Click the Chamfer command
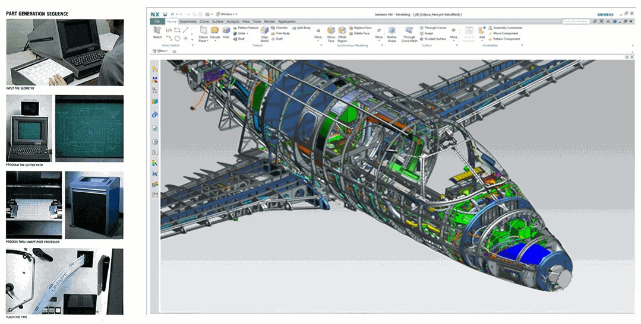Viewport: 641px width, 324px height. point(279,28)
